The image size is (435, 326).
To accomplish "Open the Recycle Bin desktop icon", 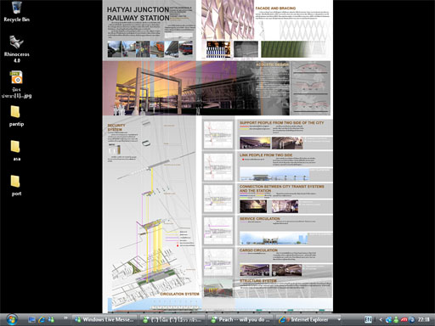I will pos(16,12).
